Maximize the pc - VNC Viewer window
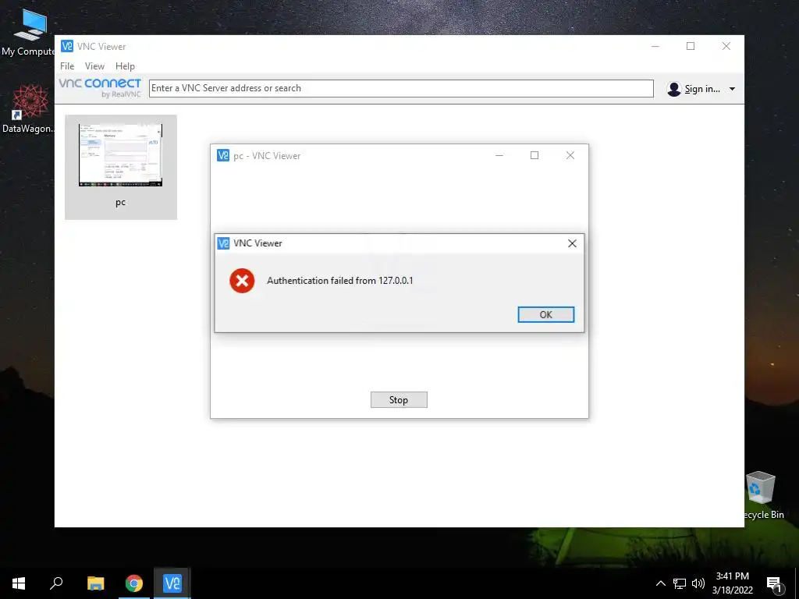This screenshot has width=799, height=599. [534, 155]
